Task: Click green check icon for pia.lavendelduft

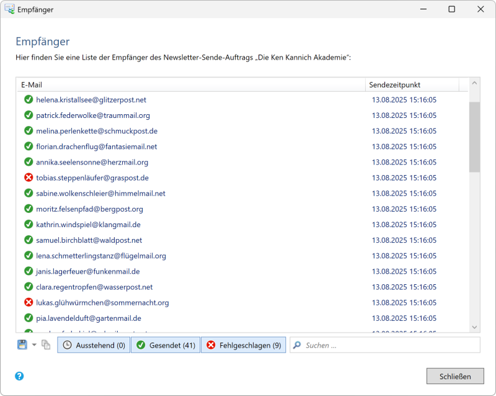Action: pyautogui.click(x=29, y=318)
